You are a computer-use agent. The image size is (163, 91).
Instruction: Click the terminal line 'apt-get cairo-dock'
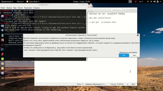(x=24, y=11)
